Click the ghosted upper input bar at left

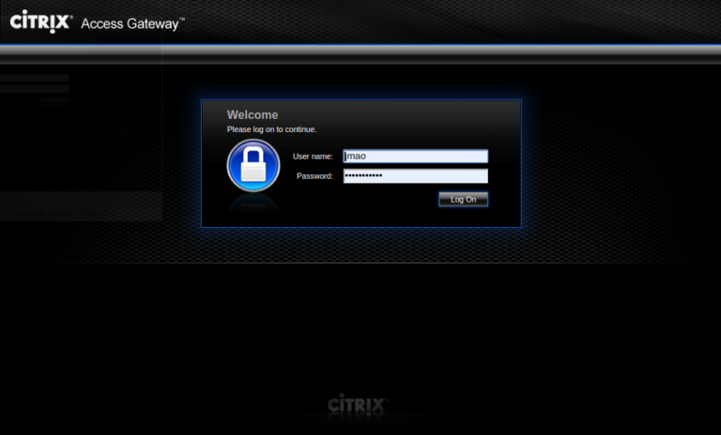pos(35,78)
